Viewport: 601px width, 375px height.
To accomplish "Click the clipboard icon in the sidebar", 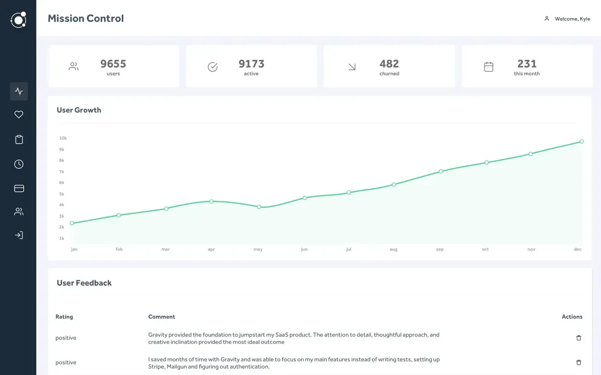I will click(19, 139).
